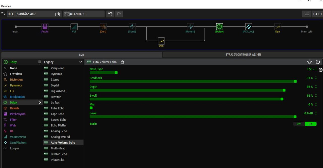Turn Trails off

[x=299, y=124]
